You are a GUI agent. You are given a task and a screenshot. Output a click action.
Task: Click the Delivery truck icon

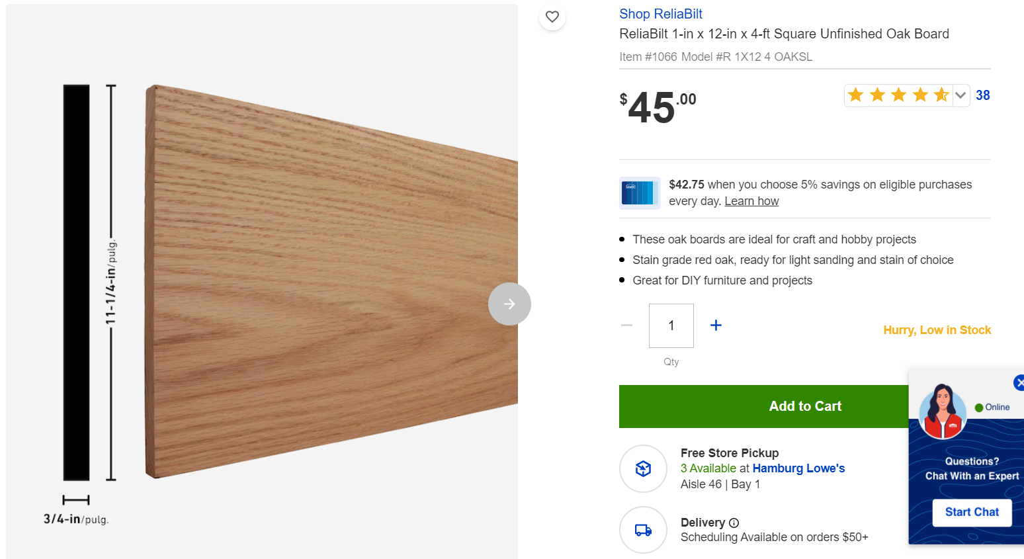click(643, 529)
